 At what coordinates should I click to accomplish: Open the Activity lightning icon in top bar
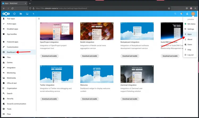pyautogui.click(x=33, y=14)
